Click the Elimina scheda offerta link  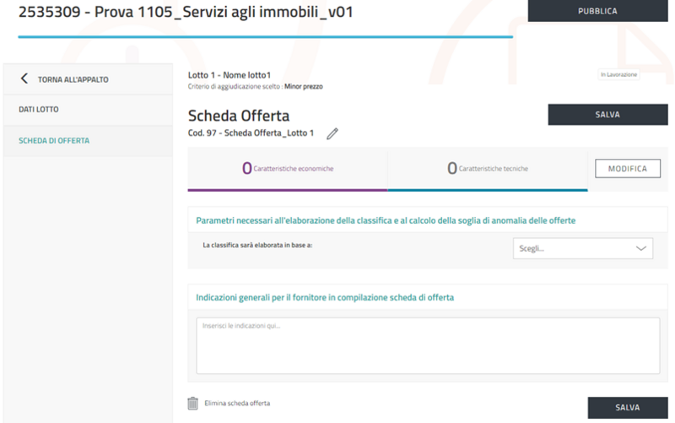[237, 404]
